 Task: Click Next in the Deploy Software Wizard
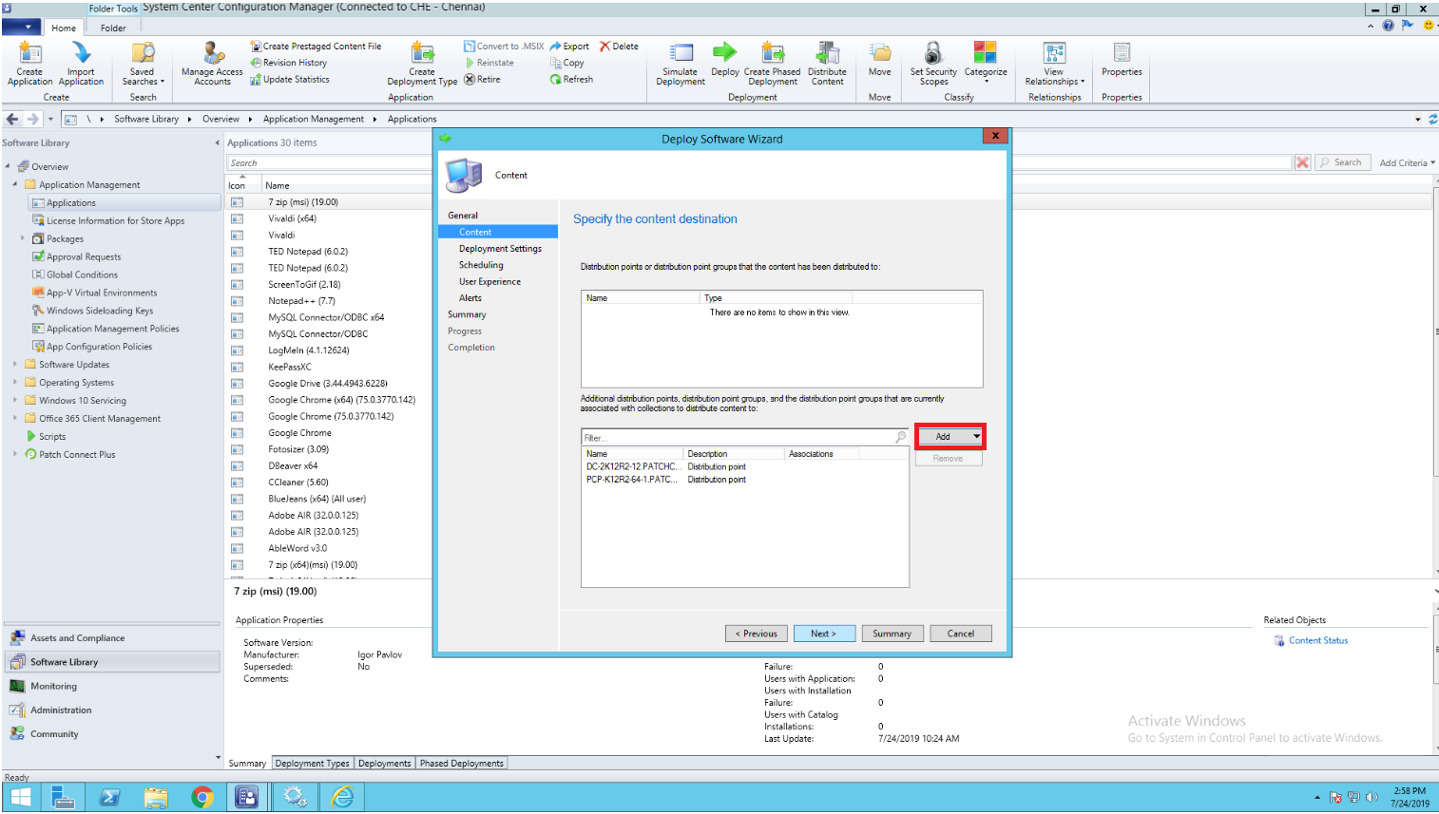823,633
